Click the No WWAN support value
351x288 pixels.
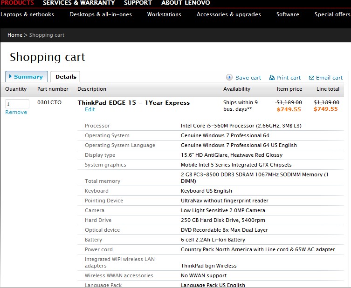tap(204, 275)
